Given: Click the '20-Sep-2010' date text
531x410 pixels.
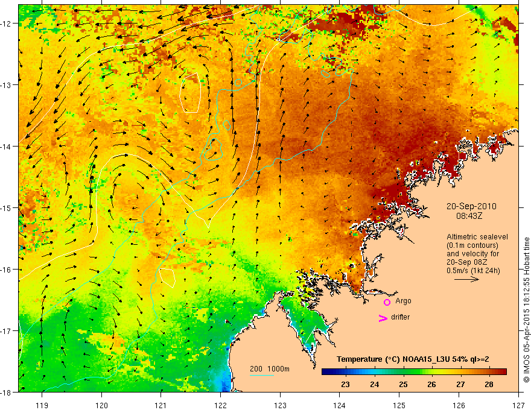Looking at the screenshot, I should coord(471,206).
